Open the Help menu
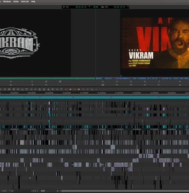 tap(33, 2)
